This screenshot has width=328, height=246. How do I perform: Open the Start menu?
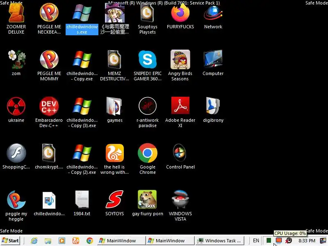pyautogui.click(x=11, y=241)
